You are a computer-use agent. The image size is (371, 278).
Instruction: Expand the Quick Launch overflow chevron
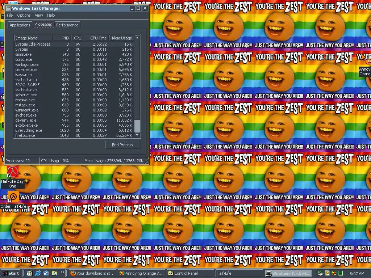pos(62,272)
